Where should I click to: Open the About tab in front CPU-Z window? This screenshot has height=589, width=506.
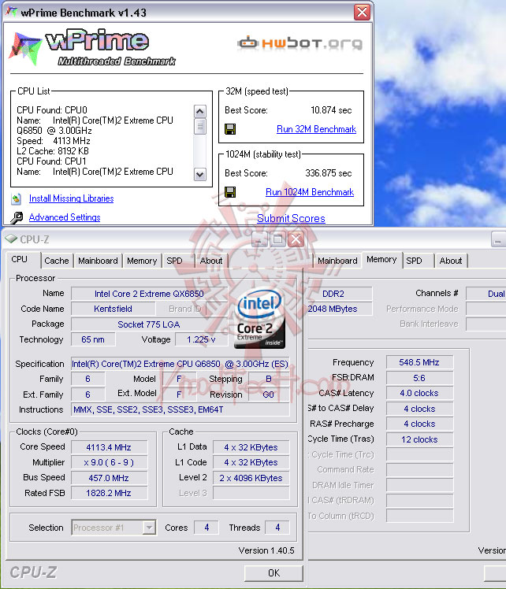[211, 261]
